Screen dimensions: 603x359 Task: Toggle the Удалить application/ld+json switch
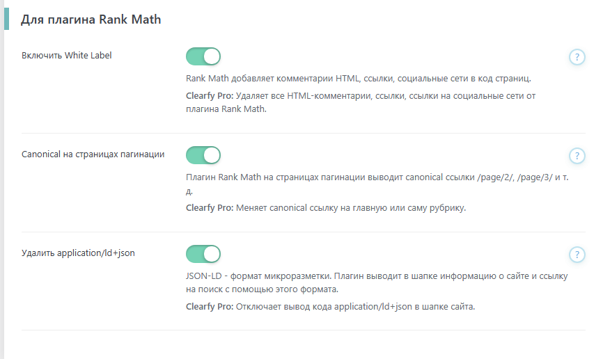click(203, 254)
